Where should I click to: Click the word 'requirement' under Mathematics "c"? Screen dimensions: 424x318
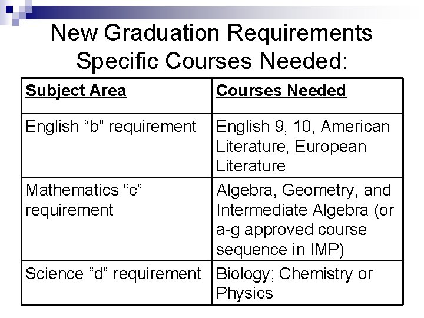pyautogui.click(x=69, y=210)
